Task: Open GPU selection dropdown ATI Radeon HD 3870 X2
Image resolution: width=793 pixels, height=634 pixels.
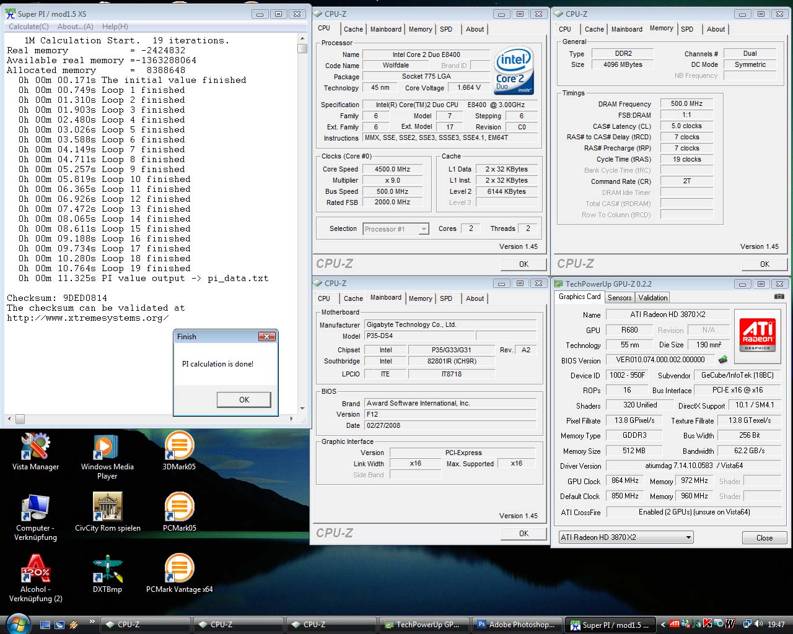Action: pos(625,537)
